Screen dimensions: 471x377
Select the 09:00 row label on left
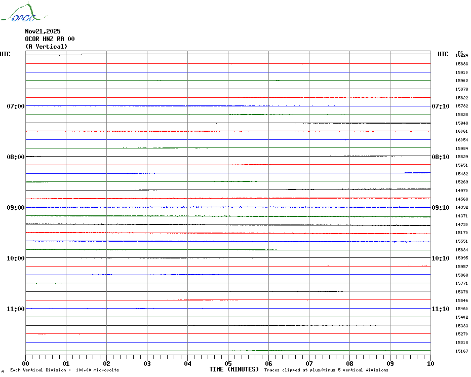(x=15, y=208)
